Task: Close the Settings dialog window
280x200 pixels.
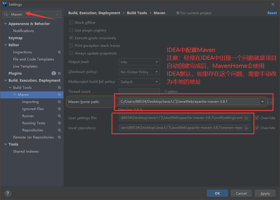Action: click(273, 4)
